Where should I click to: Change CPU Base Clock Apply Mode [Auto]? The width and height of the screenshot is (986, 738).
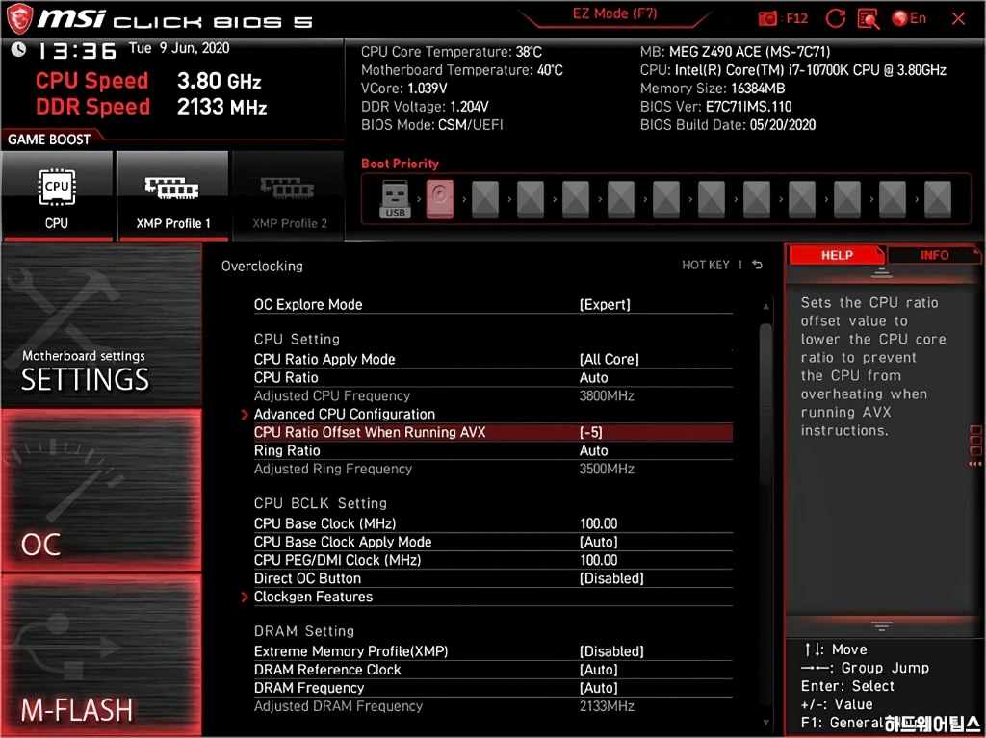(x=598, y=542)
